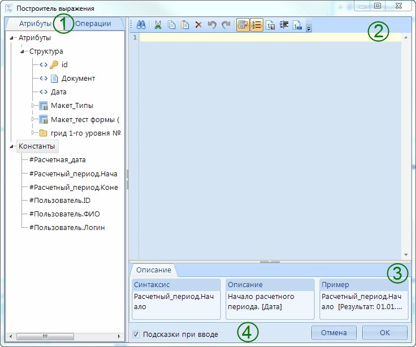Click the red X Delete icon

[198, 25]
